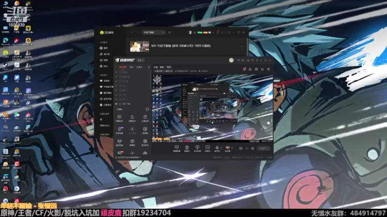Open the QQ Music main menu icon
Screen dimensions: 387x217
[x=222, y=32]
